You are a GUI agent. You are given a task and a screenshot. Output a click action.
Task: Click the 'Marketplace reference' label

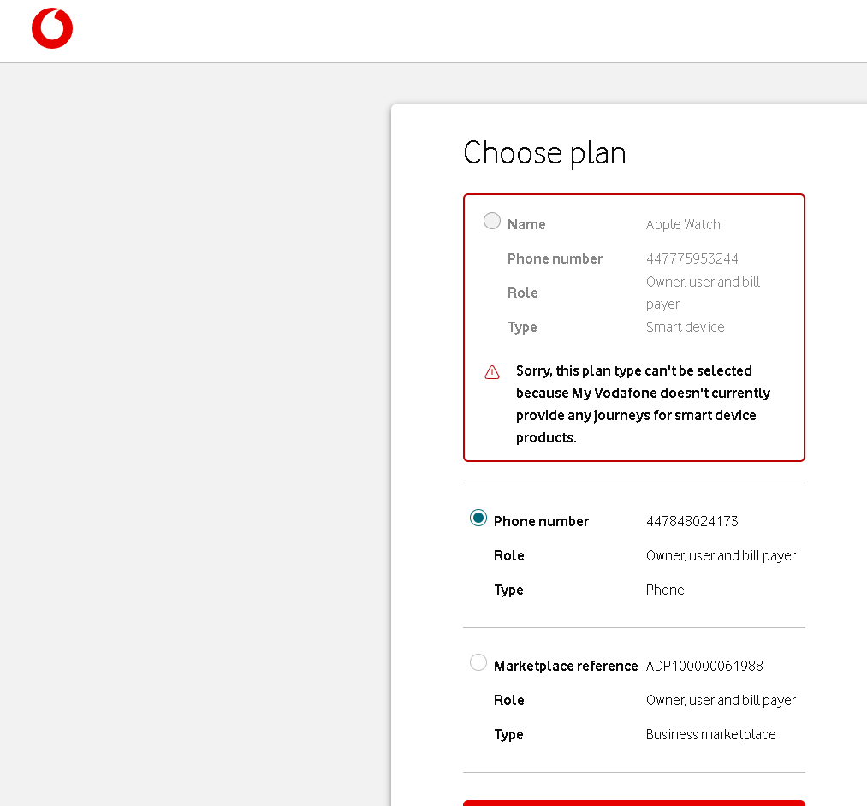click(566, 666)
